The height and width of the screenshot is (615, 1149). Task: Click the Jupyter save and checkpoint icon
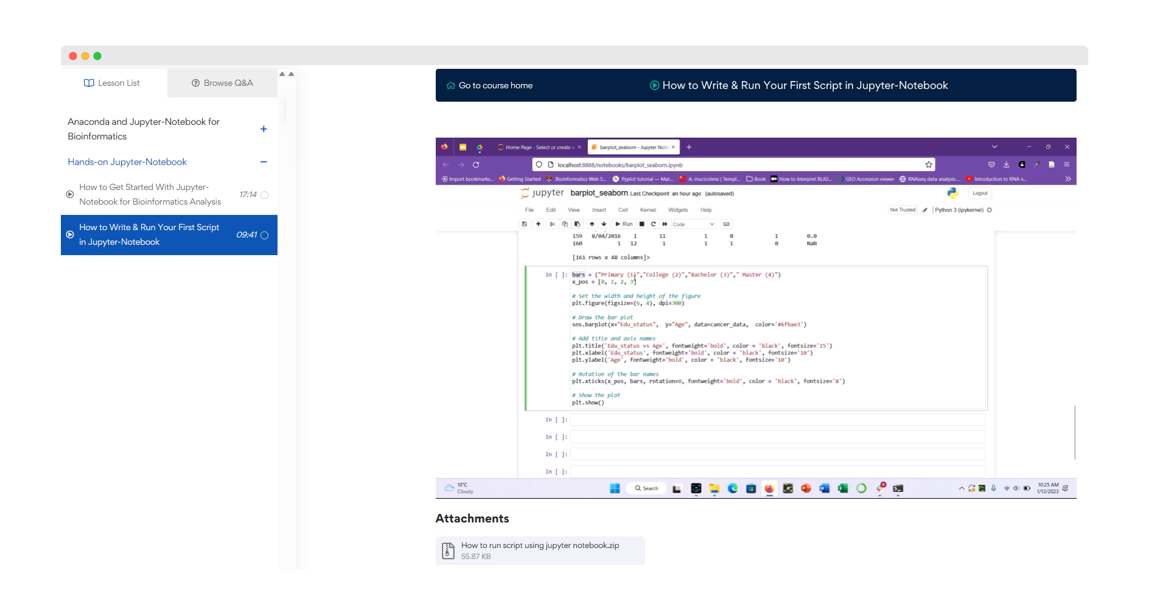click(x=524, y=224)
